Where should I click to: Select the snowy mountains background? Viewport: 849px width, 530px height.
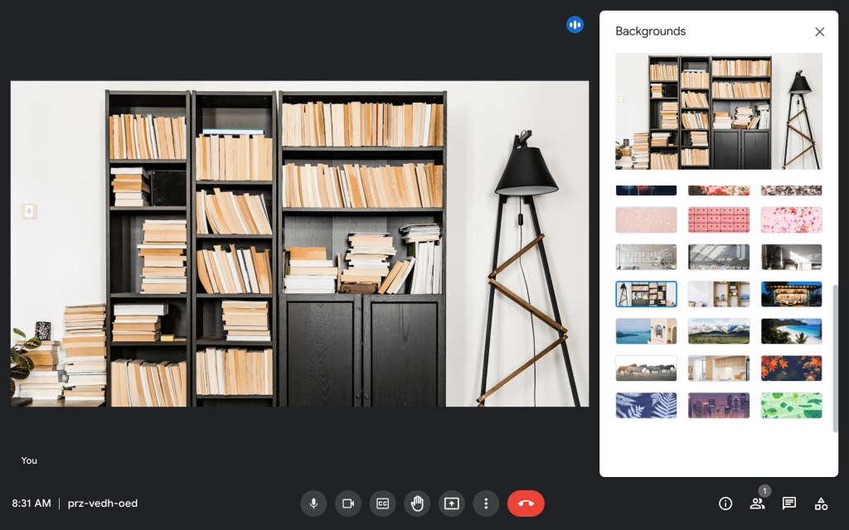[x=719, y=331]
